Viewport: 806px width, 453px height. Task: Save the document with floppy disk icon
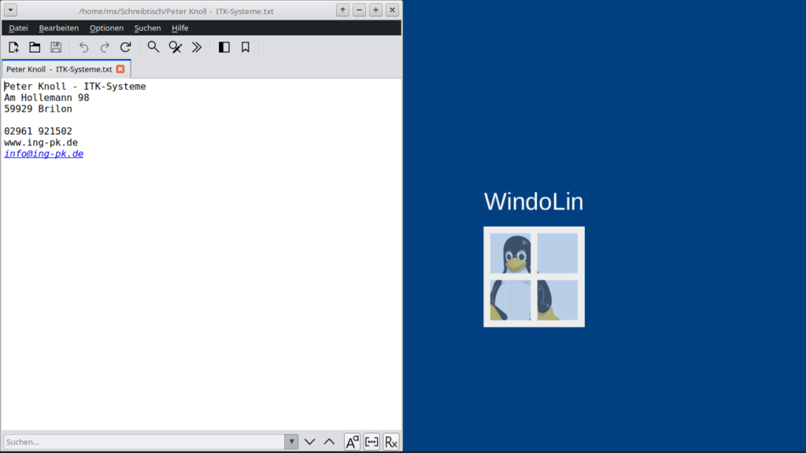[x=56, y=47]
